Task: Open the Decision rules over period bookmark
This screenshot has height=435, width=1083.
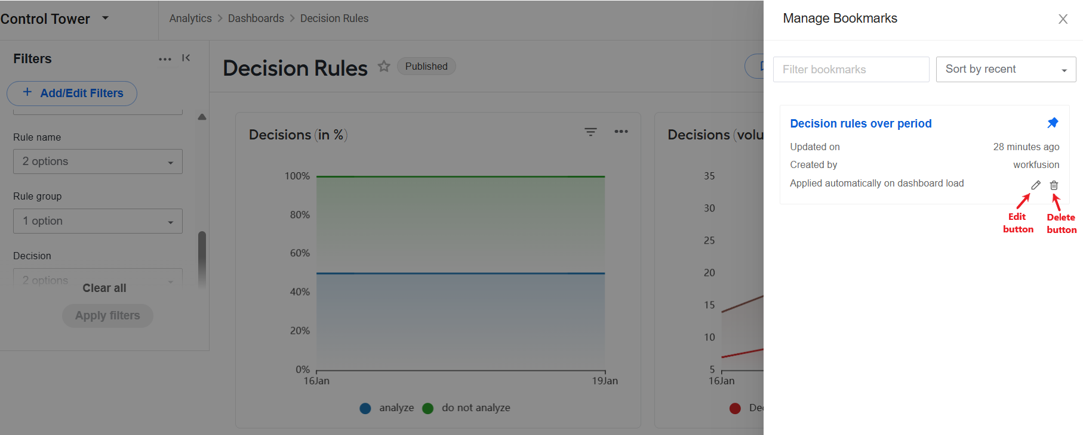Action: point(861,123)
